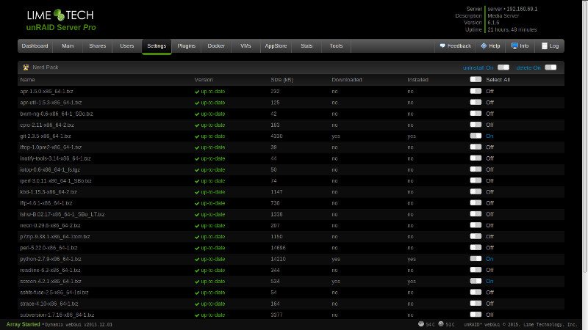Enable the sshfs-fuse-2.5 package switch

pyautogui.click(x=476, y=292)
